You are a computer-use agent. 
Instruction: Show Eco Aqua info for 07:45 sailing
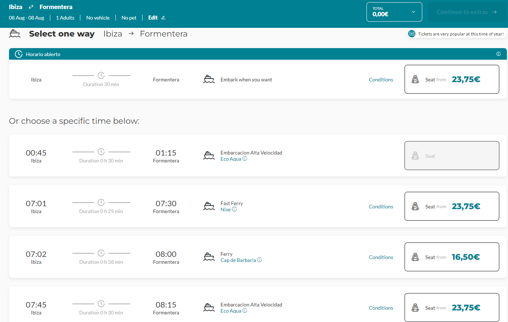245,311
